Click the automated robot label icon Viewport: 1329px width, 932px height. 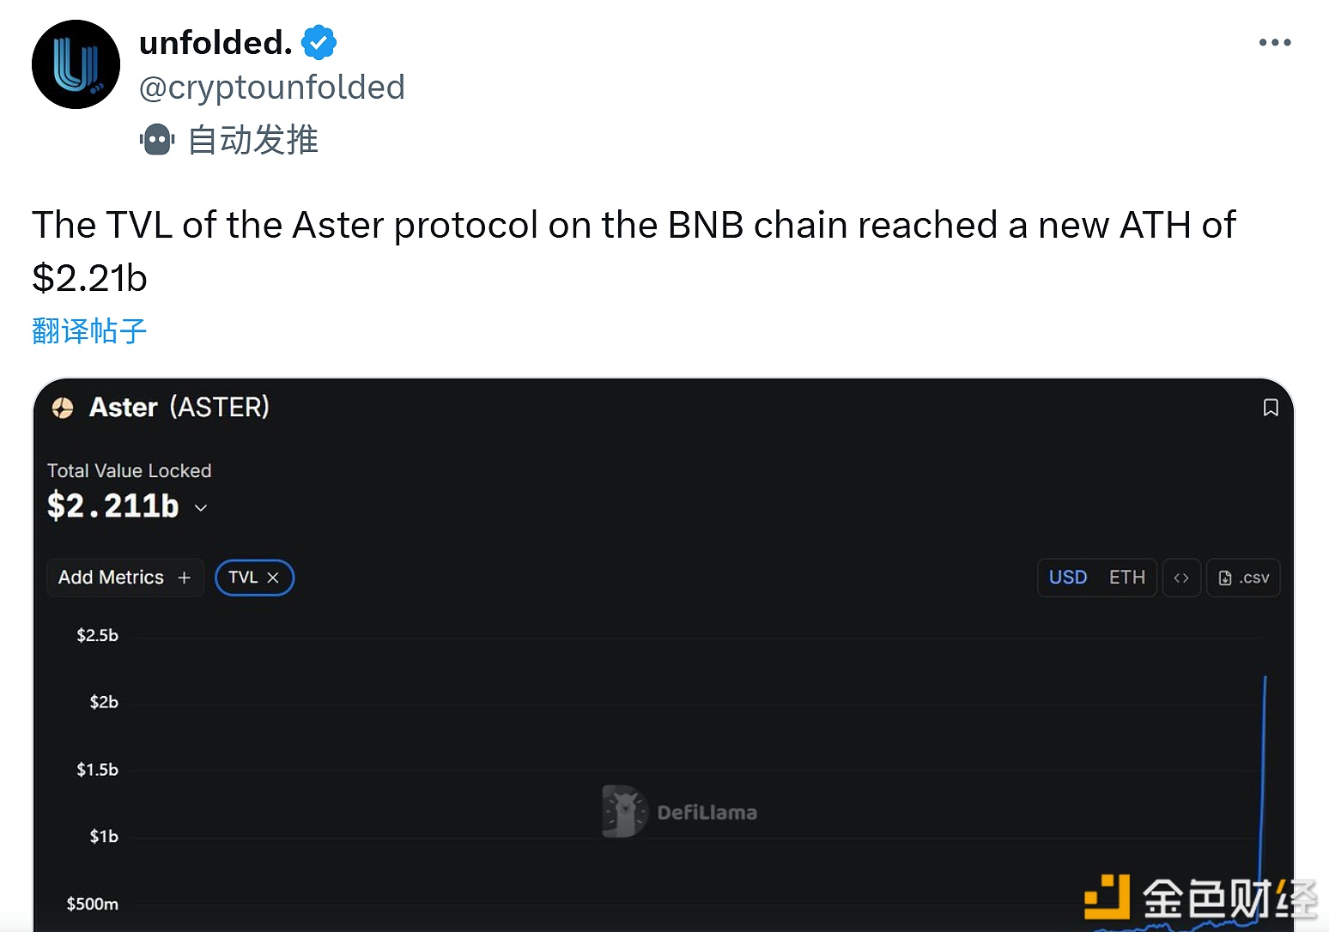(157, 140)
